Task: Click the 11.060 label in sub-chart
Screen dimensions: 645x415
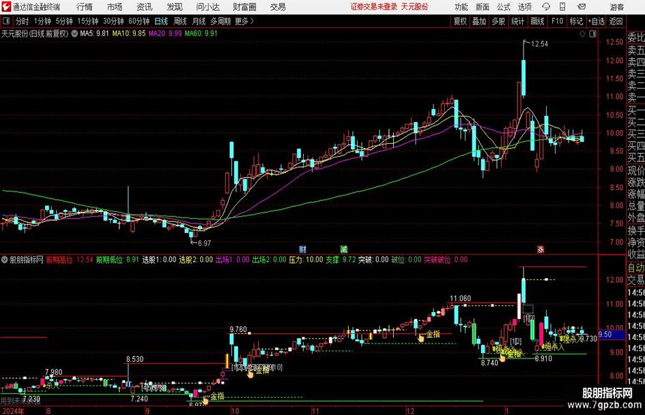Action: point(460,298)
